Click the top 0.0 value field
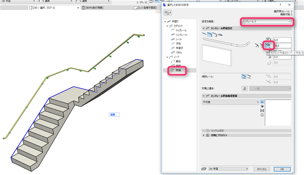 point(282,40)
